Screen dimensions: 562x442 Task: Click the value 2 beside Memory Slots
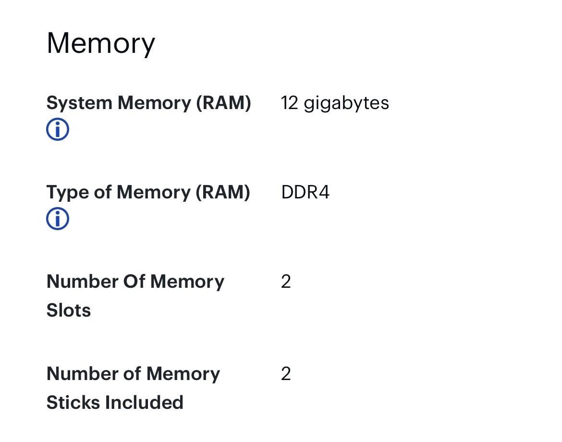(286, 282)
